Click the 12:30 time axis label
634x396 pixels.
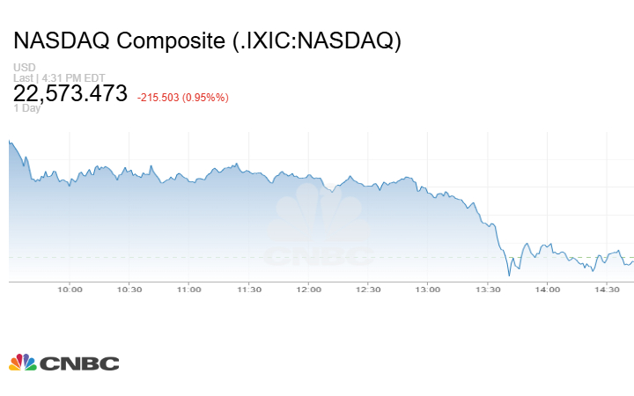(x=368, y=289)
